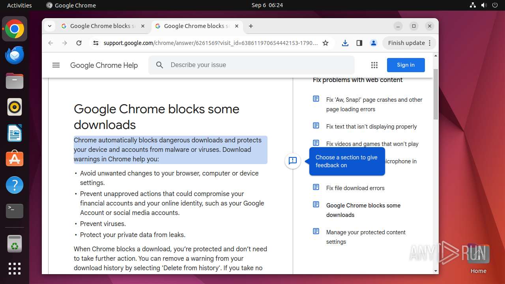Launch Rhythmbox from the dock
This screenshot has width=505, height=284.
coord(15,107)
